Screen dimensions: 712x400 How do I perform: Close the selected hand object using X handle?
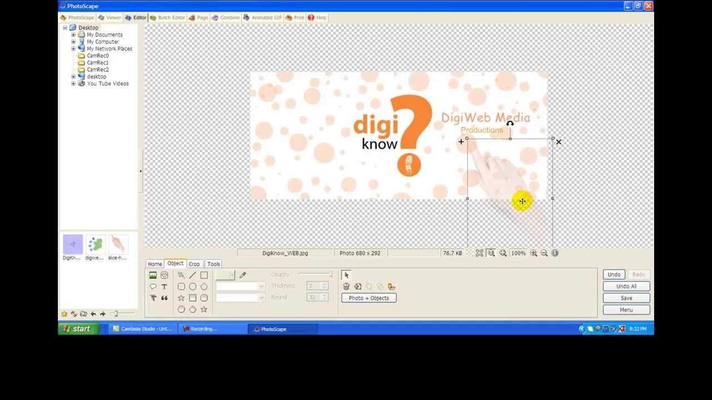click(x=558, y=142)
